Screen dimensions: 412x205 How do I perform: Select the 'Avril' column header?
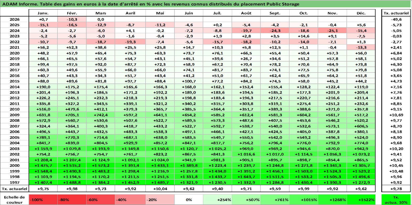click(x=130, y=13)
